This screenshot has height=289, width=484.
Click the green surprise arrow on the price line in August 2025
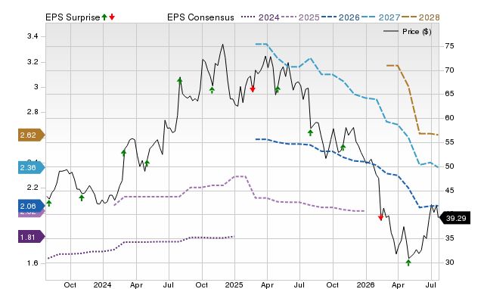pyautogui.click(x=310, y=132)
